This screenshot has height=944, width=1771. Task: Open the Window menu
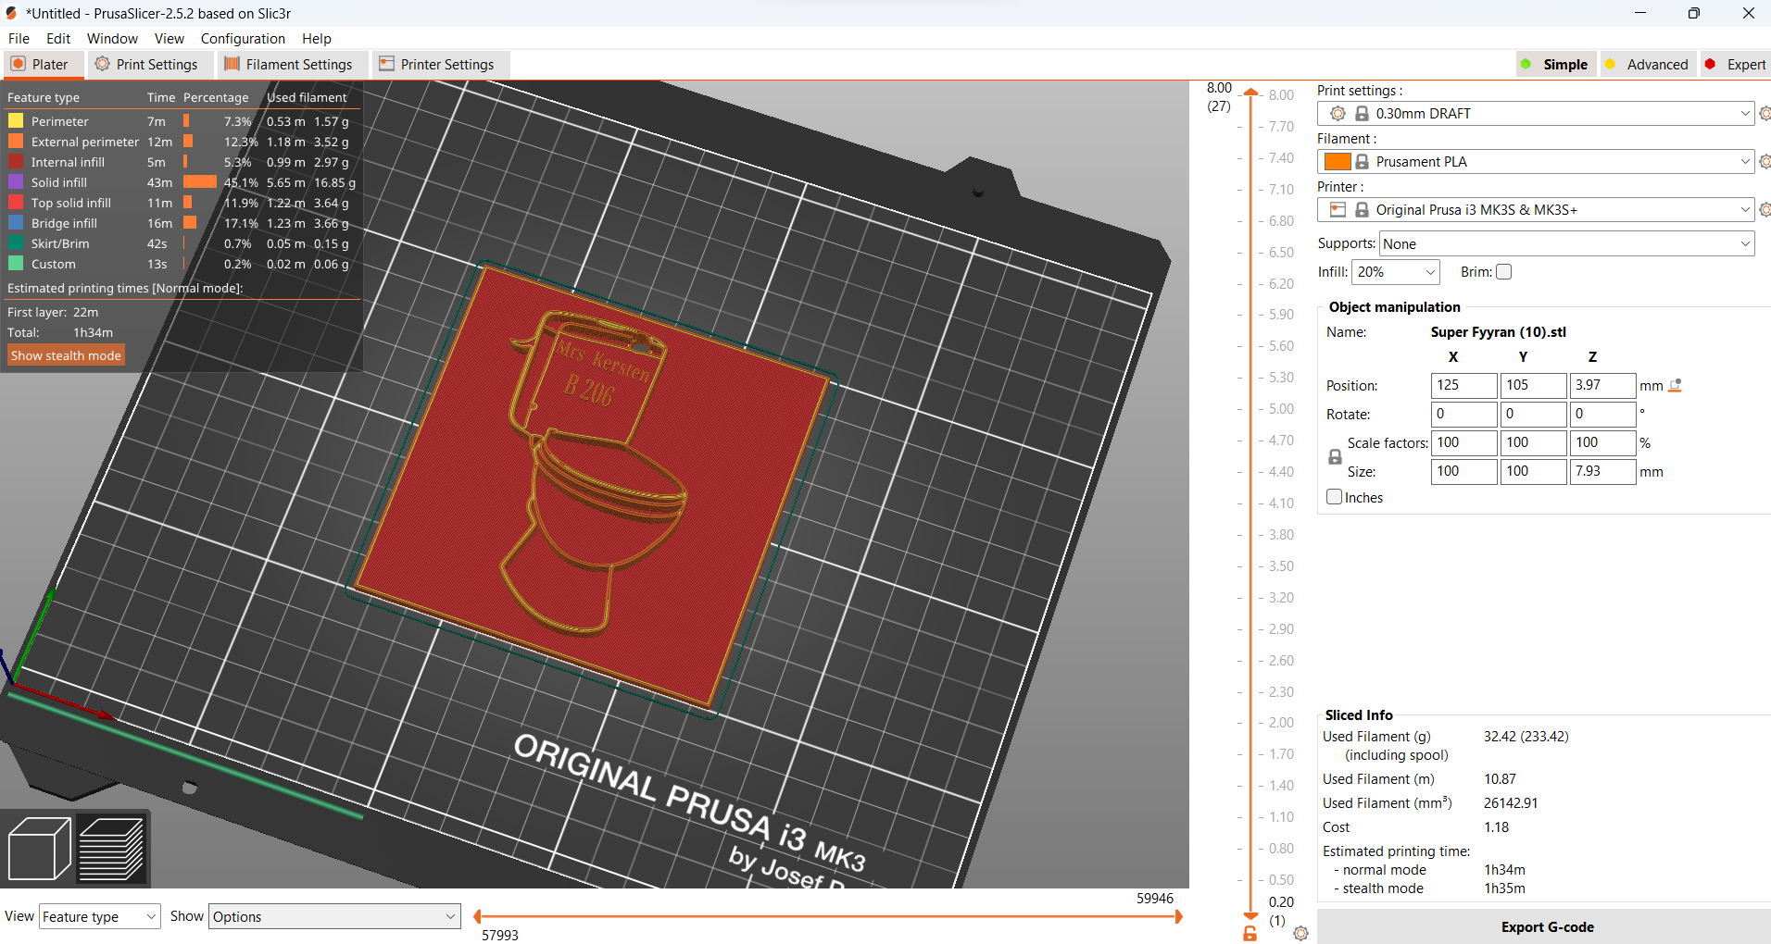tap(112, 39)
